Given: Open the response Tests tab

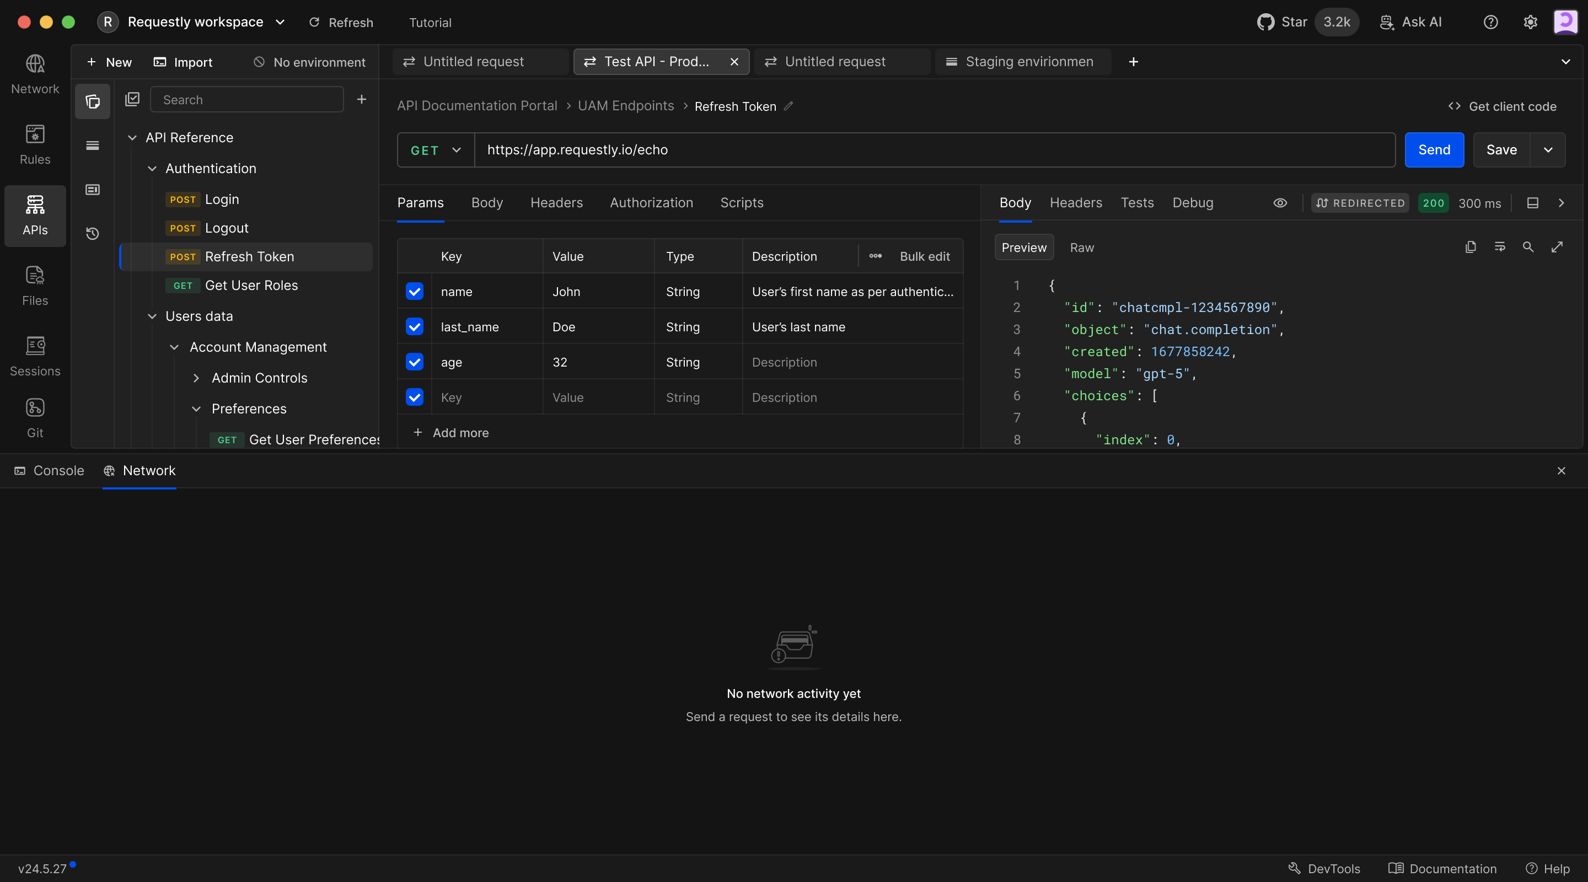Looking at the screenshot, I should coord(1138,203).
